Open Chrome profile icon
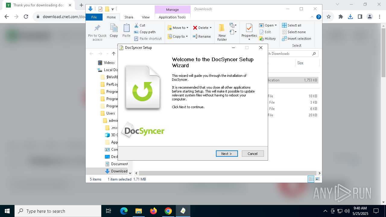Image resolution: width=386 pixels, height=217 pixels. point(370,17)
